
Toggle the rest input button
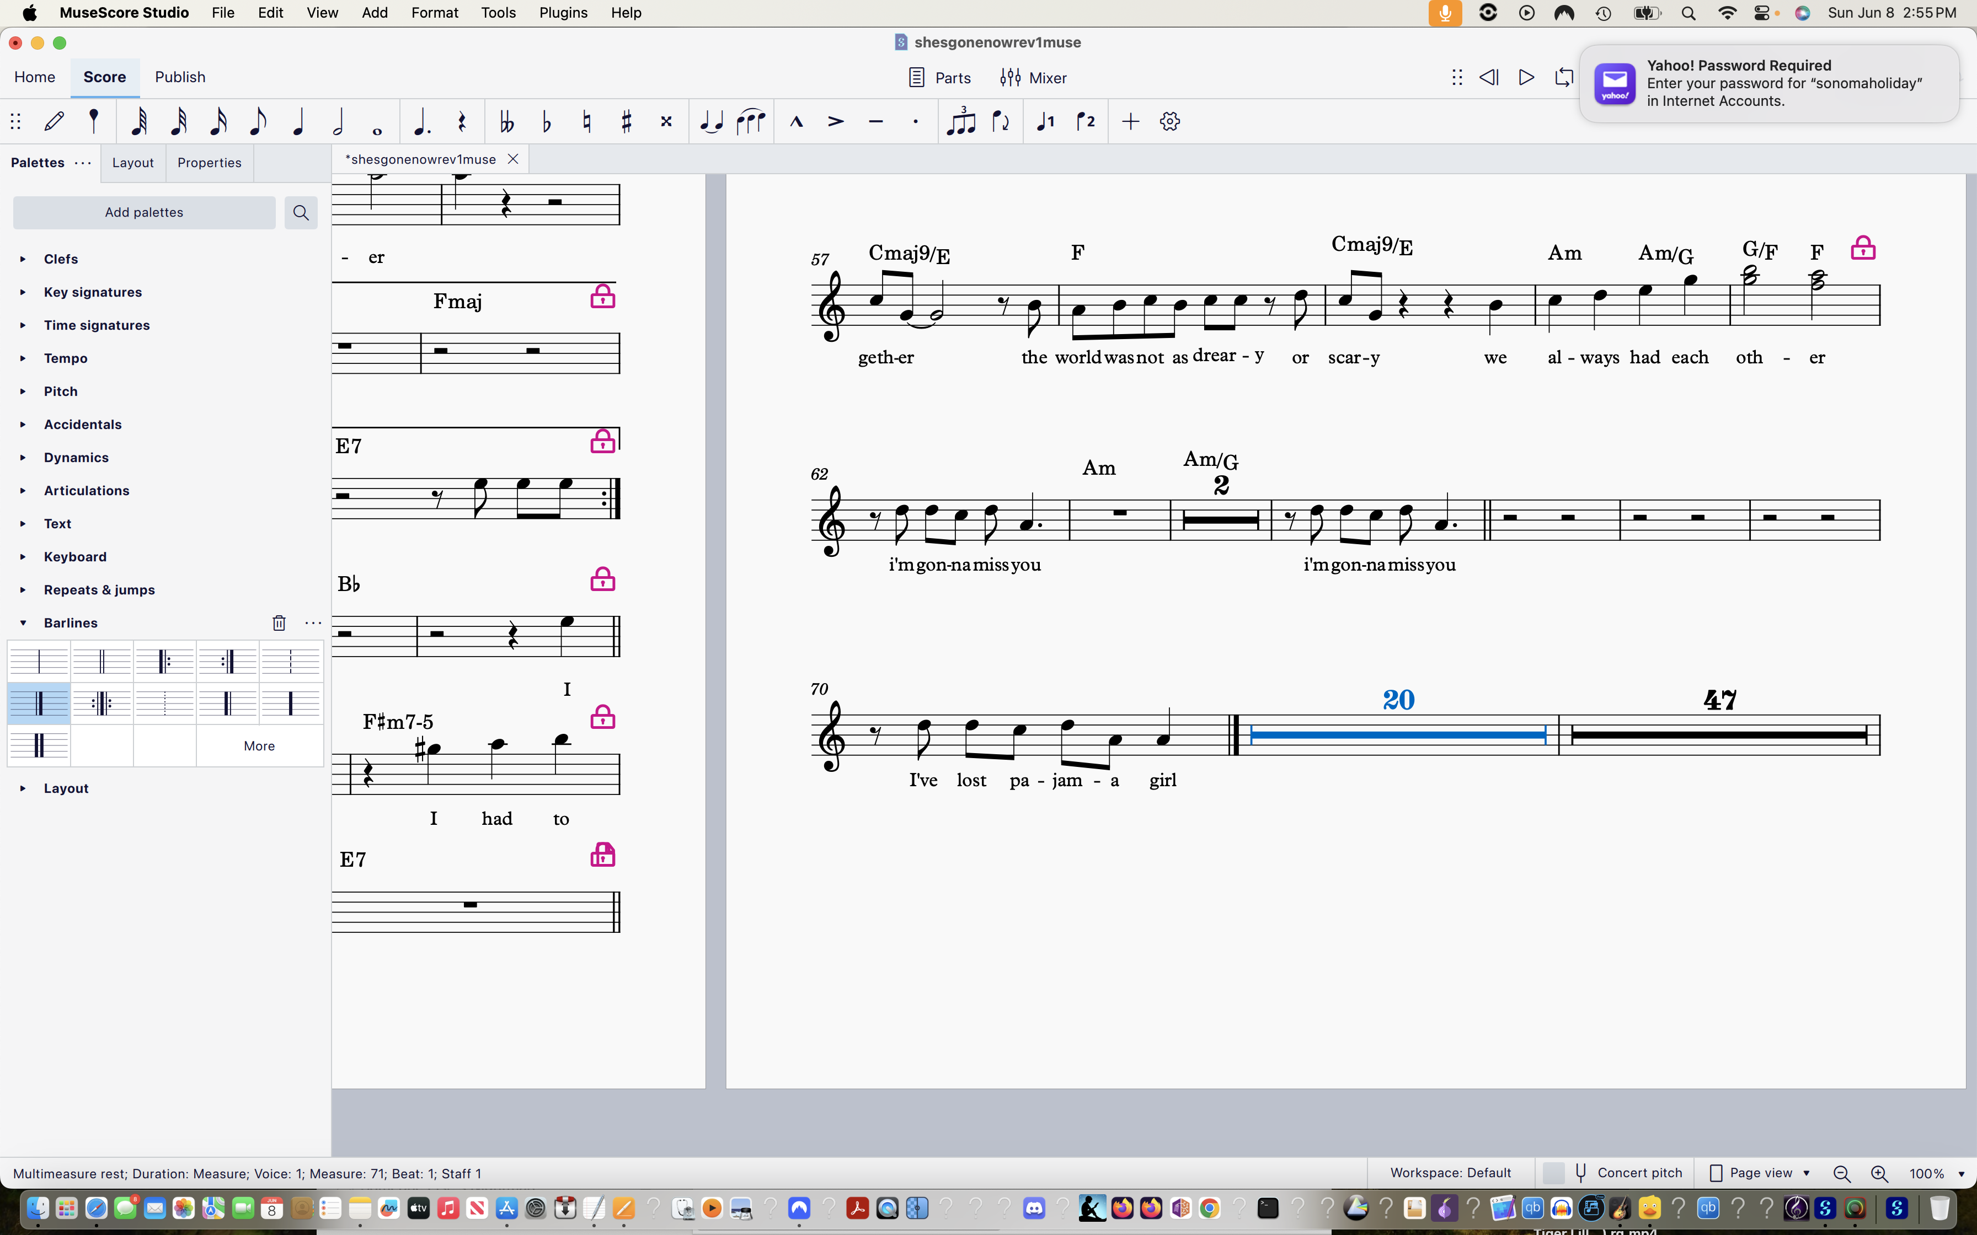tap(462, 122)
